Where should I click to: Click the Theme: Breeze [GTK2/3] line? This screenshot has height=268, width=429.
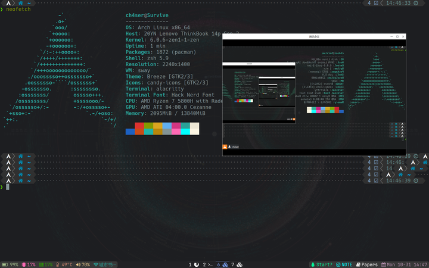click(159, 76)
